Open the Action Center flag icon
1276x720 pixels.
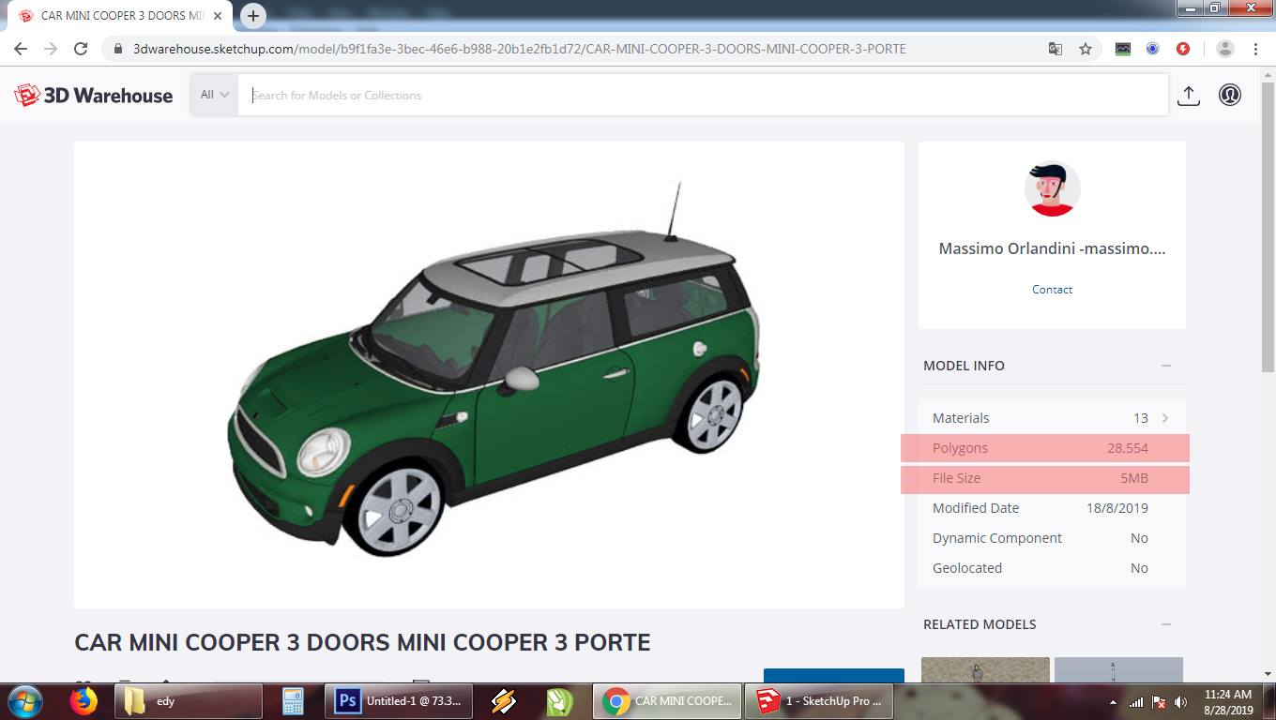1159,702
